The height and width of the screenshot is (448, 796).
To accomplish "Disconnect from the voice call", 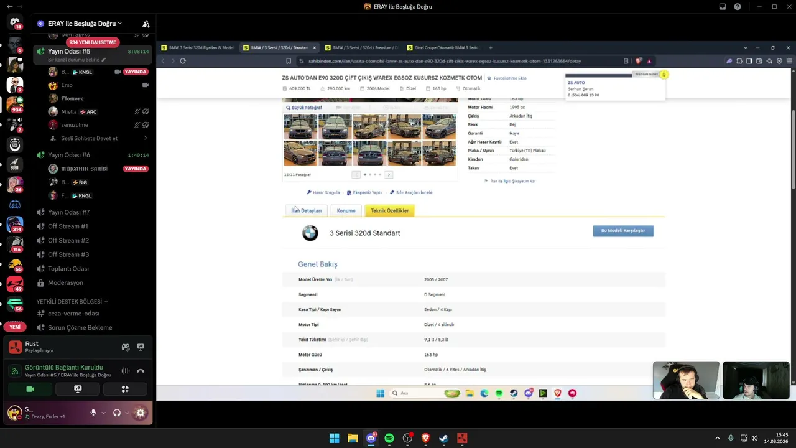I will point(141,371).
